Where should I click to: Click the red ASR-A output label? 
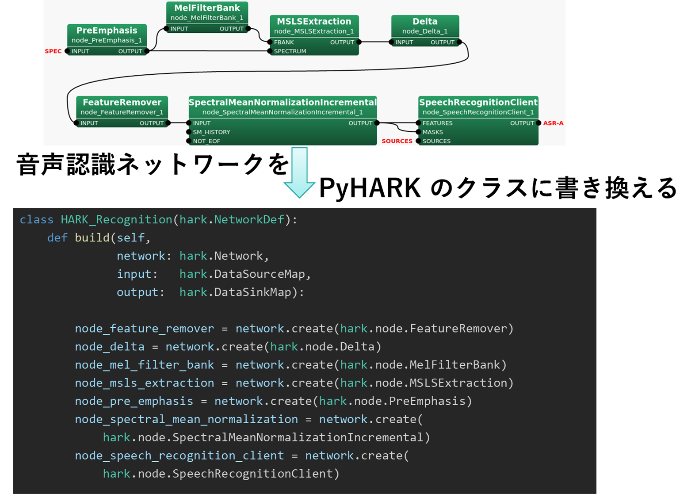click(x=553, y=123)
